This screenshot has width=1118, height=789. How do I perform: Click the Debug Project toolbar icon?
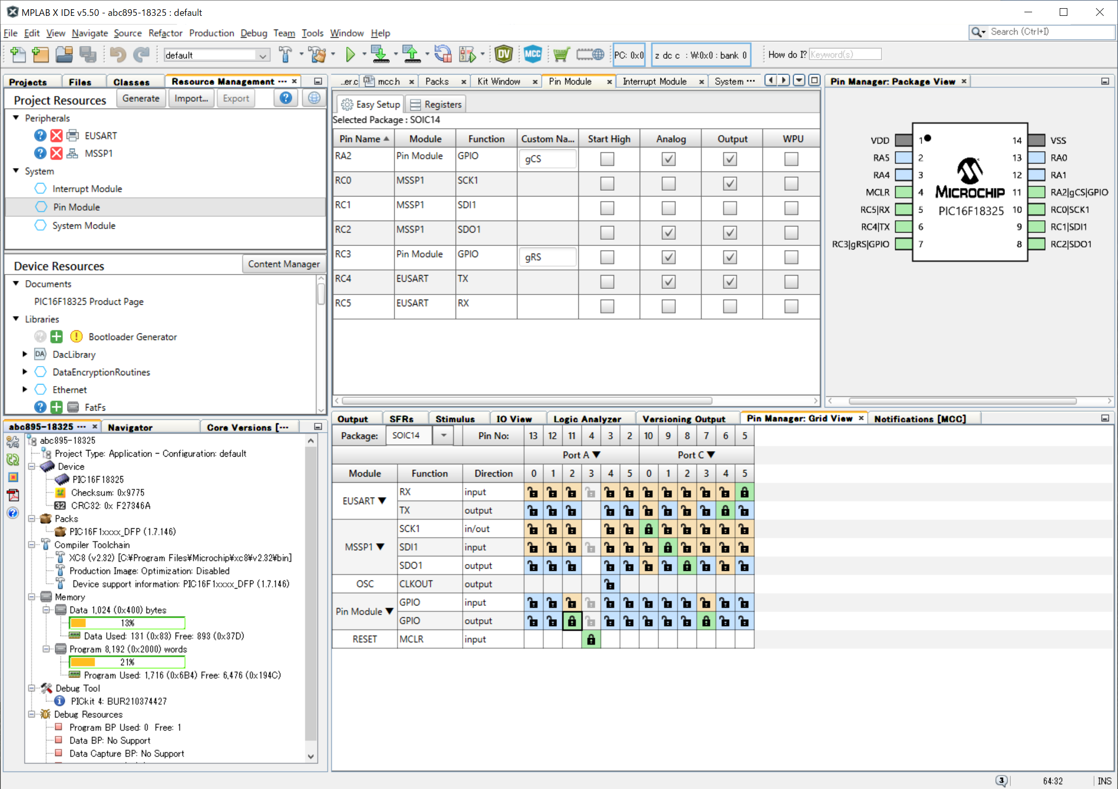(467, 54)
